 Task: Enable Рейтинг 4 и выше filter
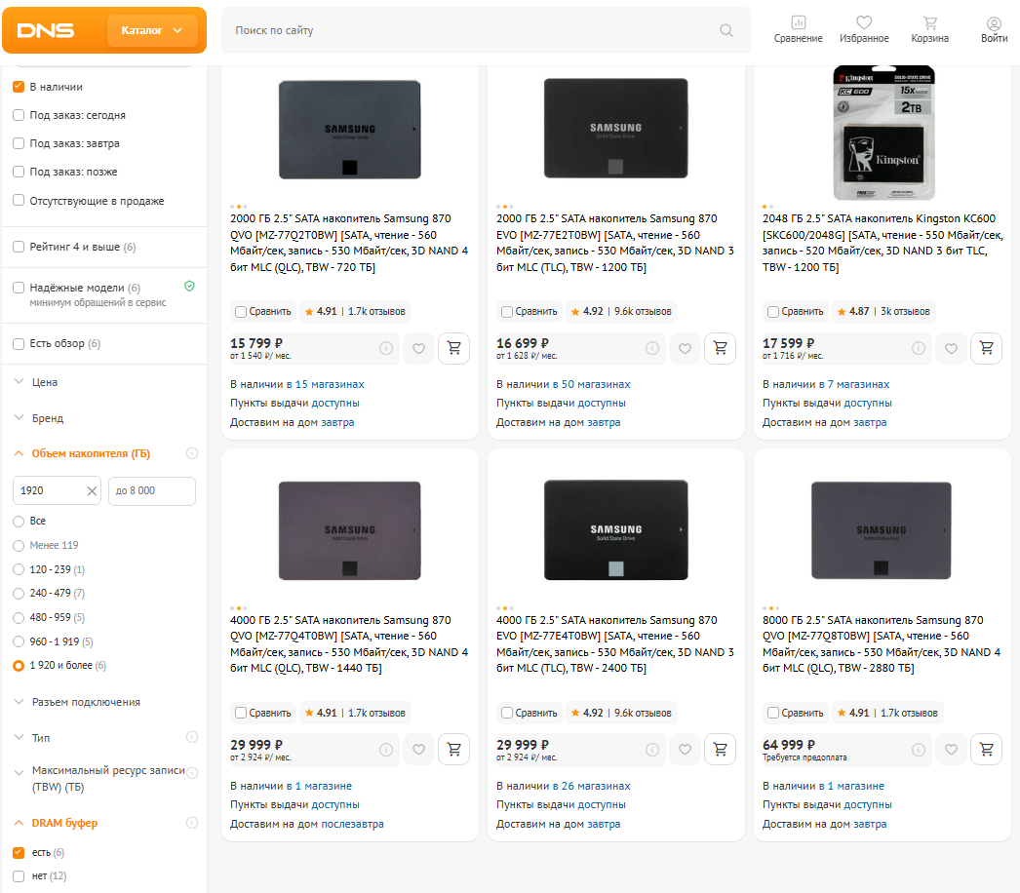(x=19, y=247)
